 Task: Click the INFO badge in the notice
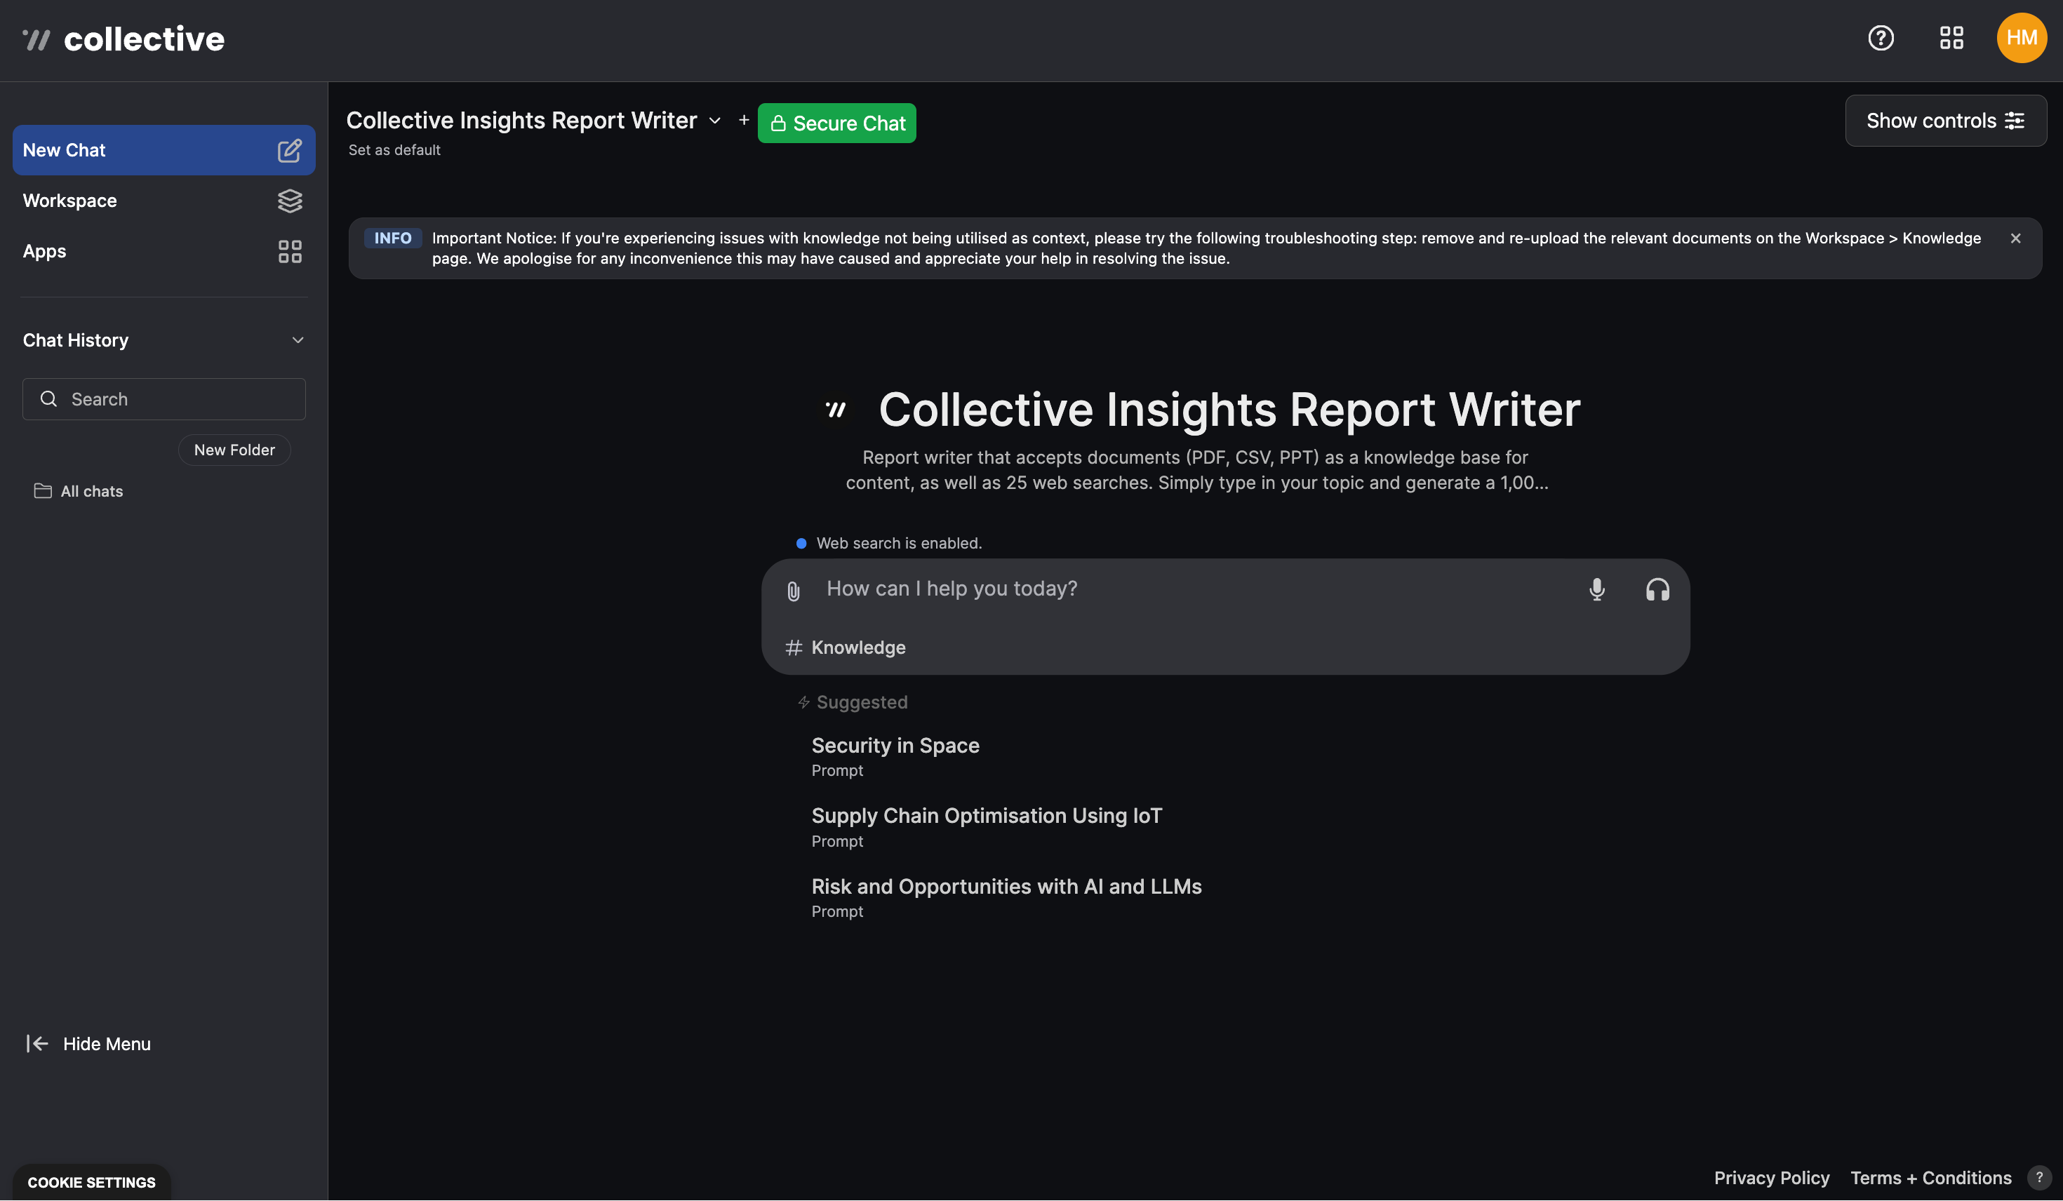[393, 239]
